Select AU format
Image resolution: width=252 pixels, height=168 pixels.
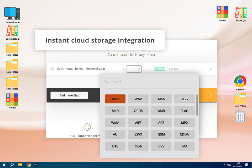115,134
